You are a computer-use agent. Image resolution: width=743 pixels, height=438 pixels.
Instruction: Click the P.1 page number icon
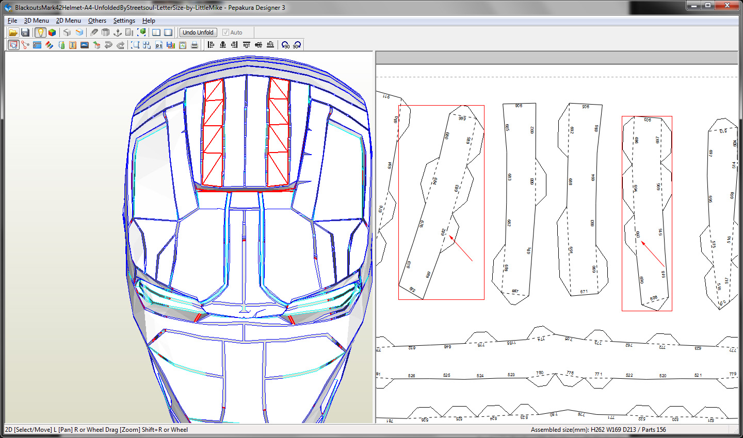coord(159,45)
